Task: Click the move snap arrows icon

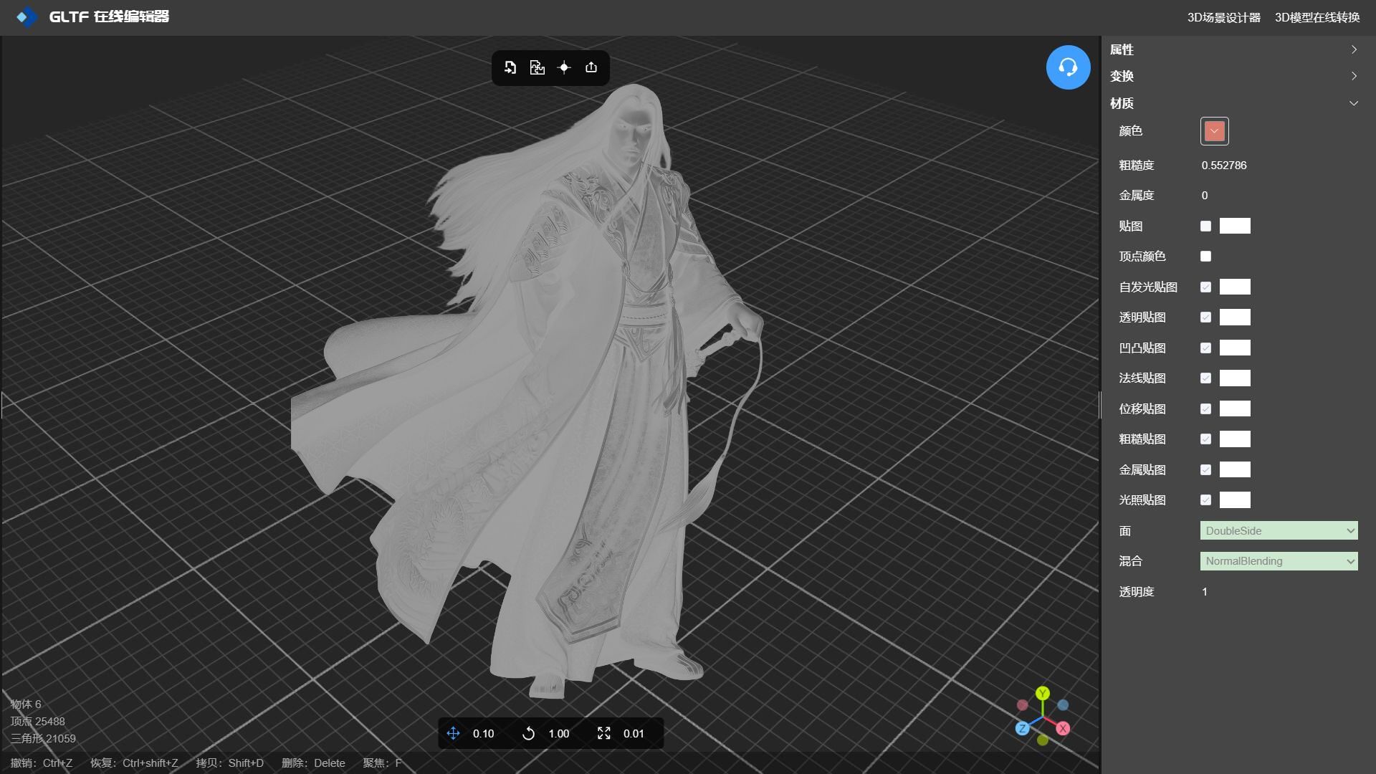Action: [x=453, y=733]
